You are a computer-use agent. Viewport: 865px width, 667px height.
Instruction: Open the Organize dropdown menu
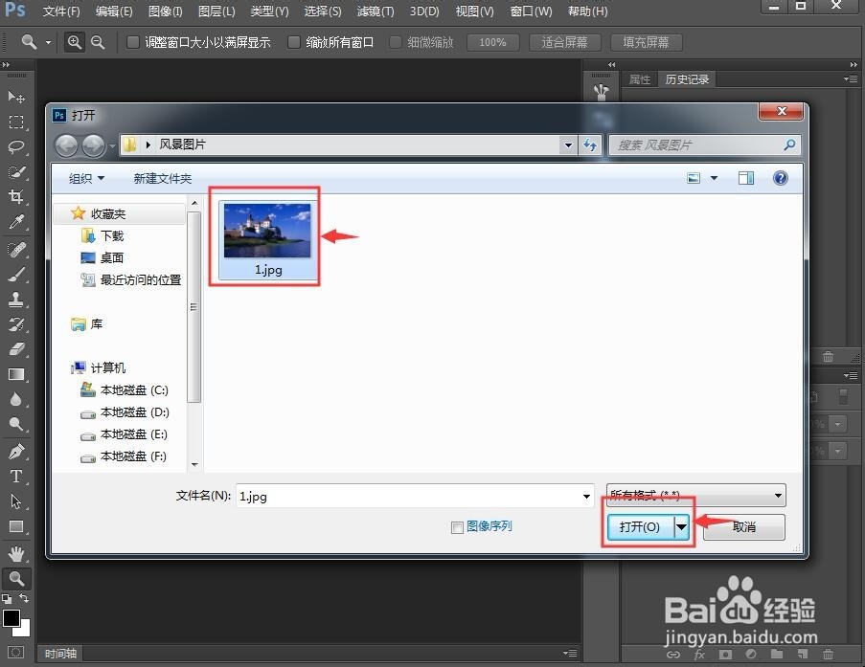tap(86, 178)
